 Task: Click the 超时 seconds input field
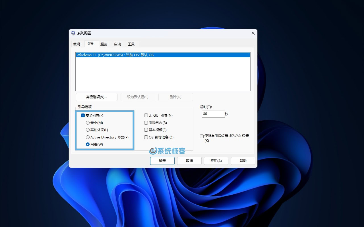click(213, 114)
